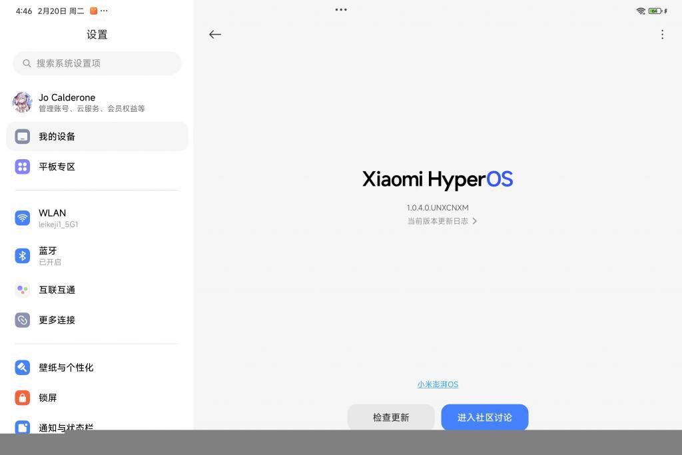This screenshot has height=455, width=682.
Task: Open 锁屏 via the lock screen icon
Action: click(x=22, y=398)
